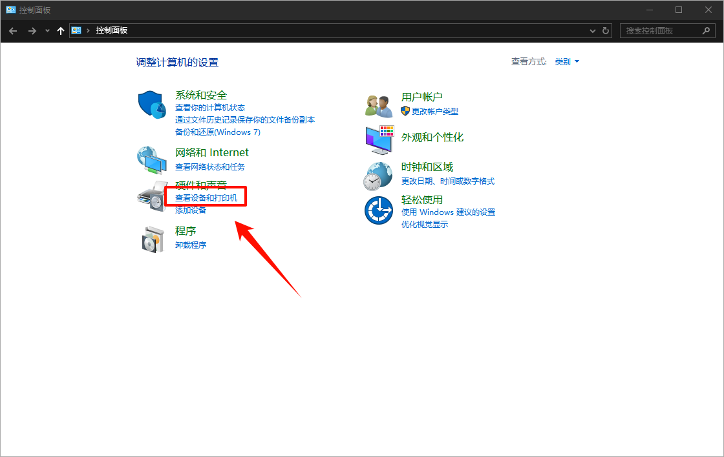Click the Clock and Region icon
Screen dimensions: 724x457
point(379,176)
